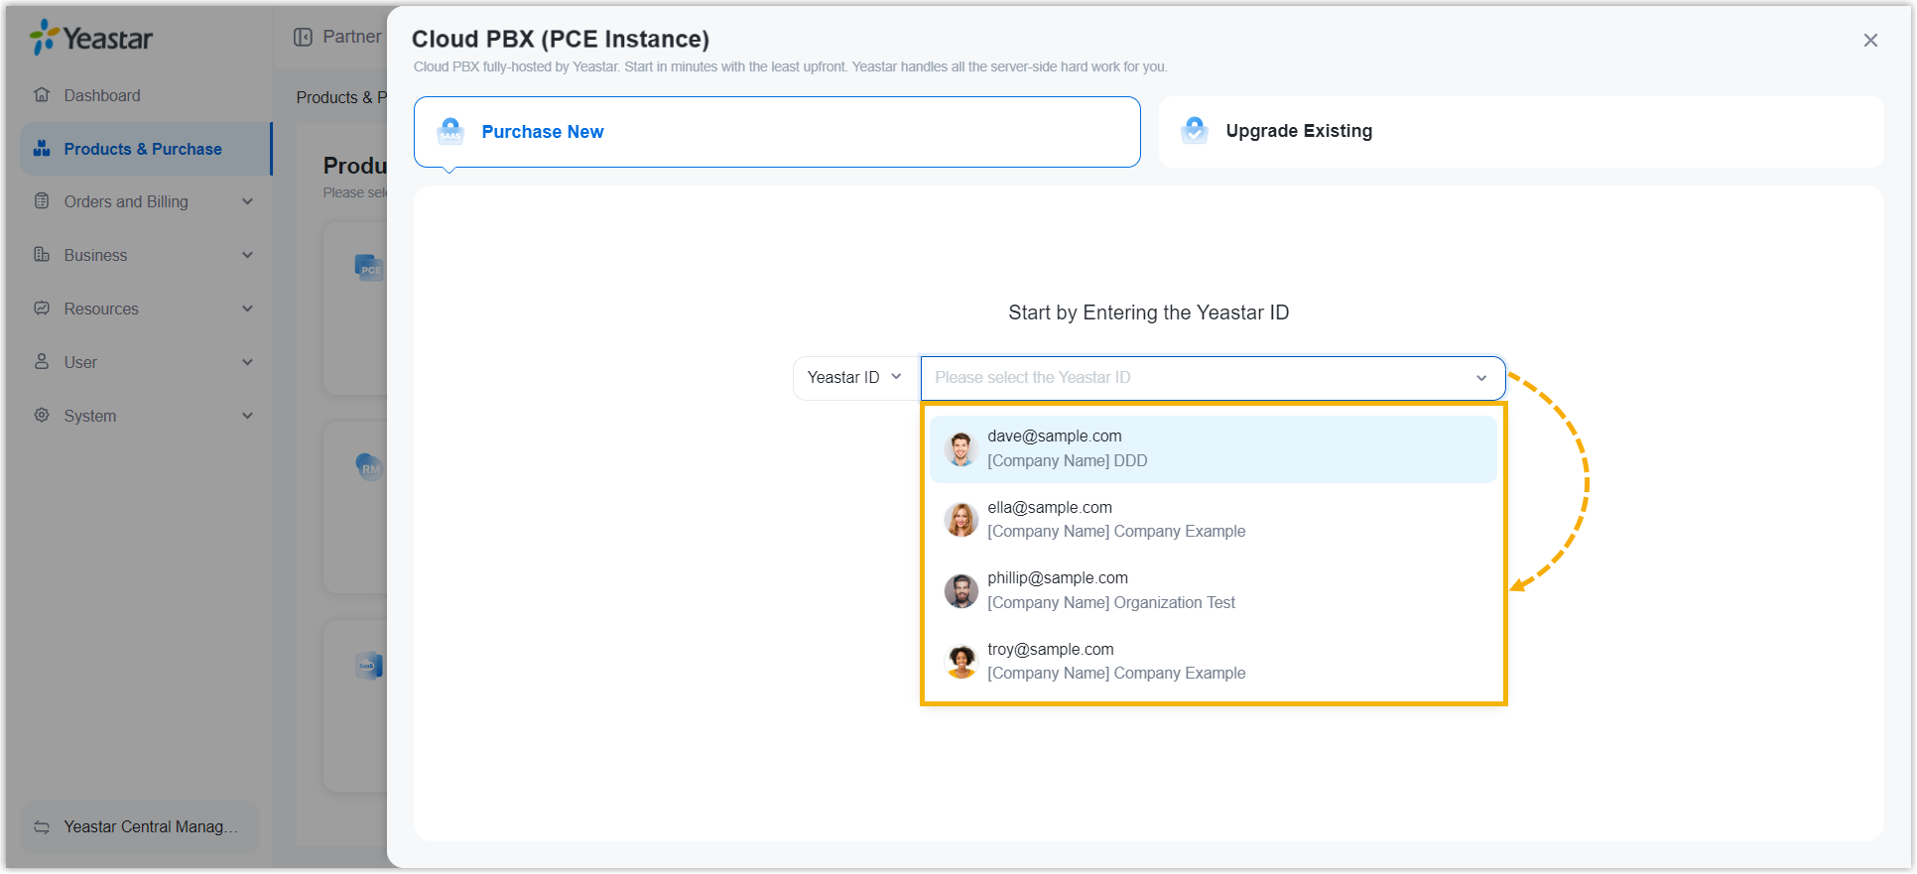The height and width of the screenshot is (874, 1917).
Task: Click the Business sidebar icon
Action: 42,255
